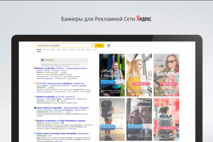Open the В Казань sitelink under Busfor

pyautogui.click(x=47, y=70)
